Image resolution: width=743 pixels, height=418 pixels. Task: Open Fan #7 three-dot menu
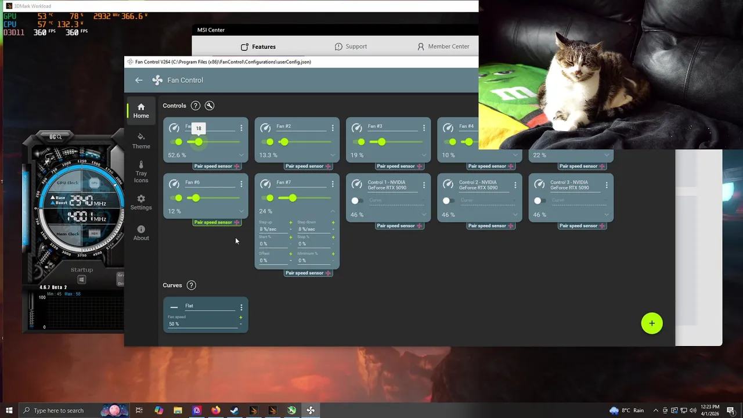pos(333,184)
